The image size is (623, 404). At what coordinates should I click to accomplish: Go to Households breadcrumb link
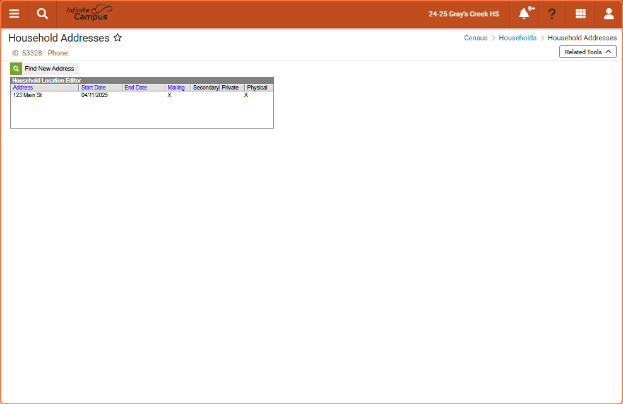[x=518, y=38]
